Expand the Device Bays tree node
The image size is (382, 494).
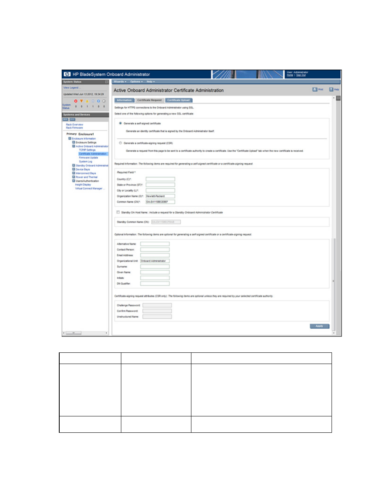click(74, 169)
